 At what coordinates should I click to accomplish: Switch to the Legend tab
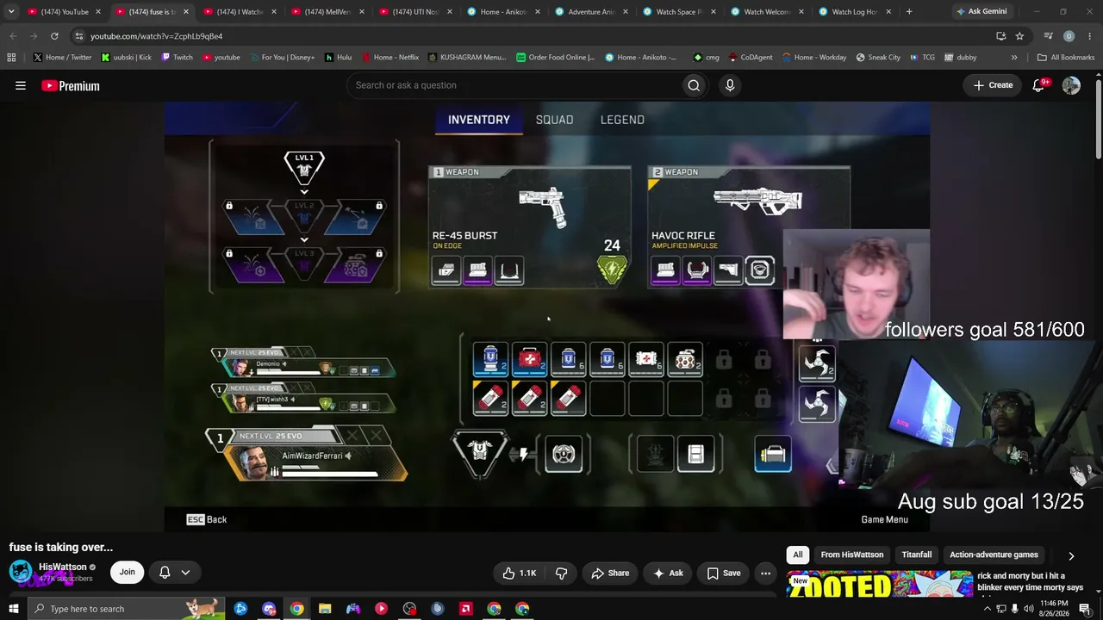pos(622,120)
